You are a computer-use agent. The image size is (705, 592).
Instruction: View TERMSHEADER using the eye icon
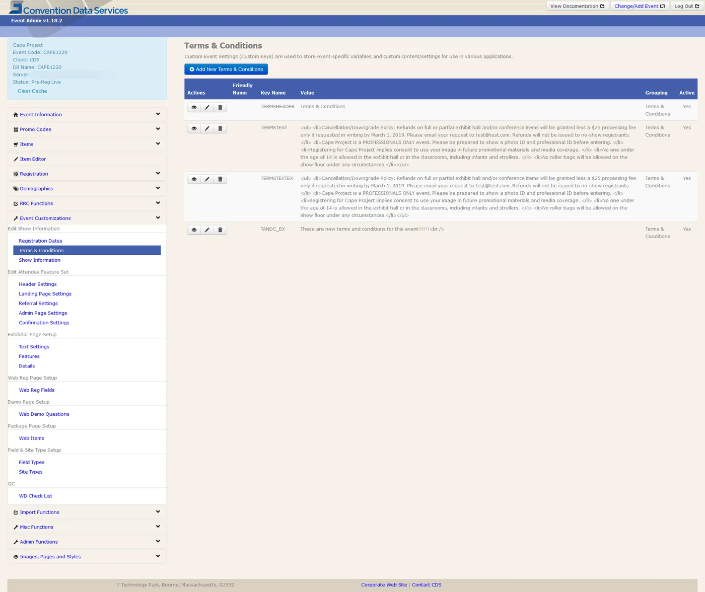point(194,107)
